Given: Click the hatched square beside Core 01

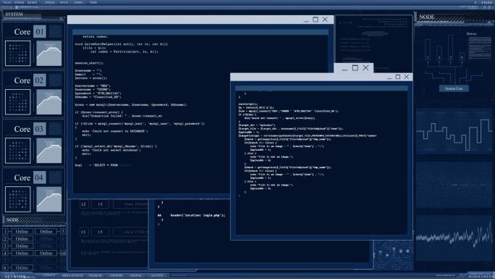Looking at the screenshot, I should point(56,32).
